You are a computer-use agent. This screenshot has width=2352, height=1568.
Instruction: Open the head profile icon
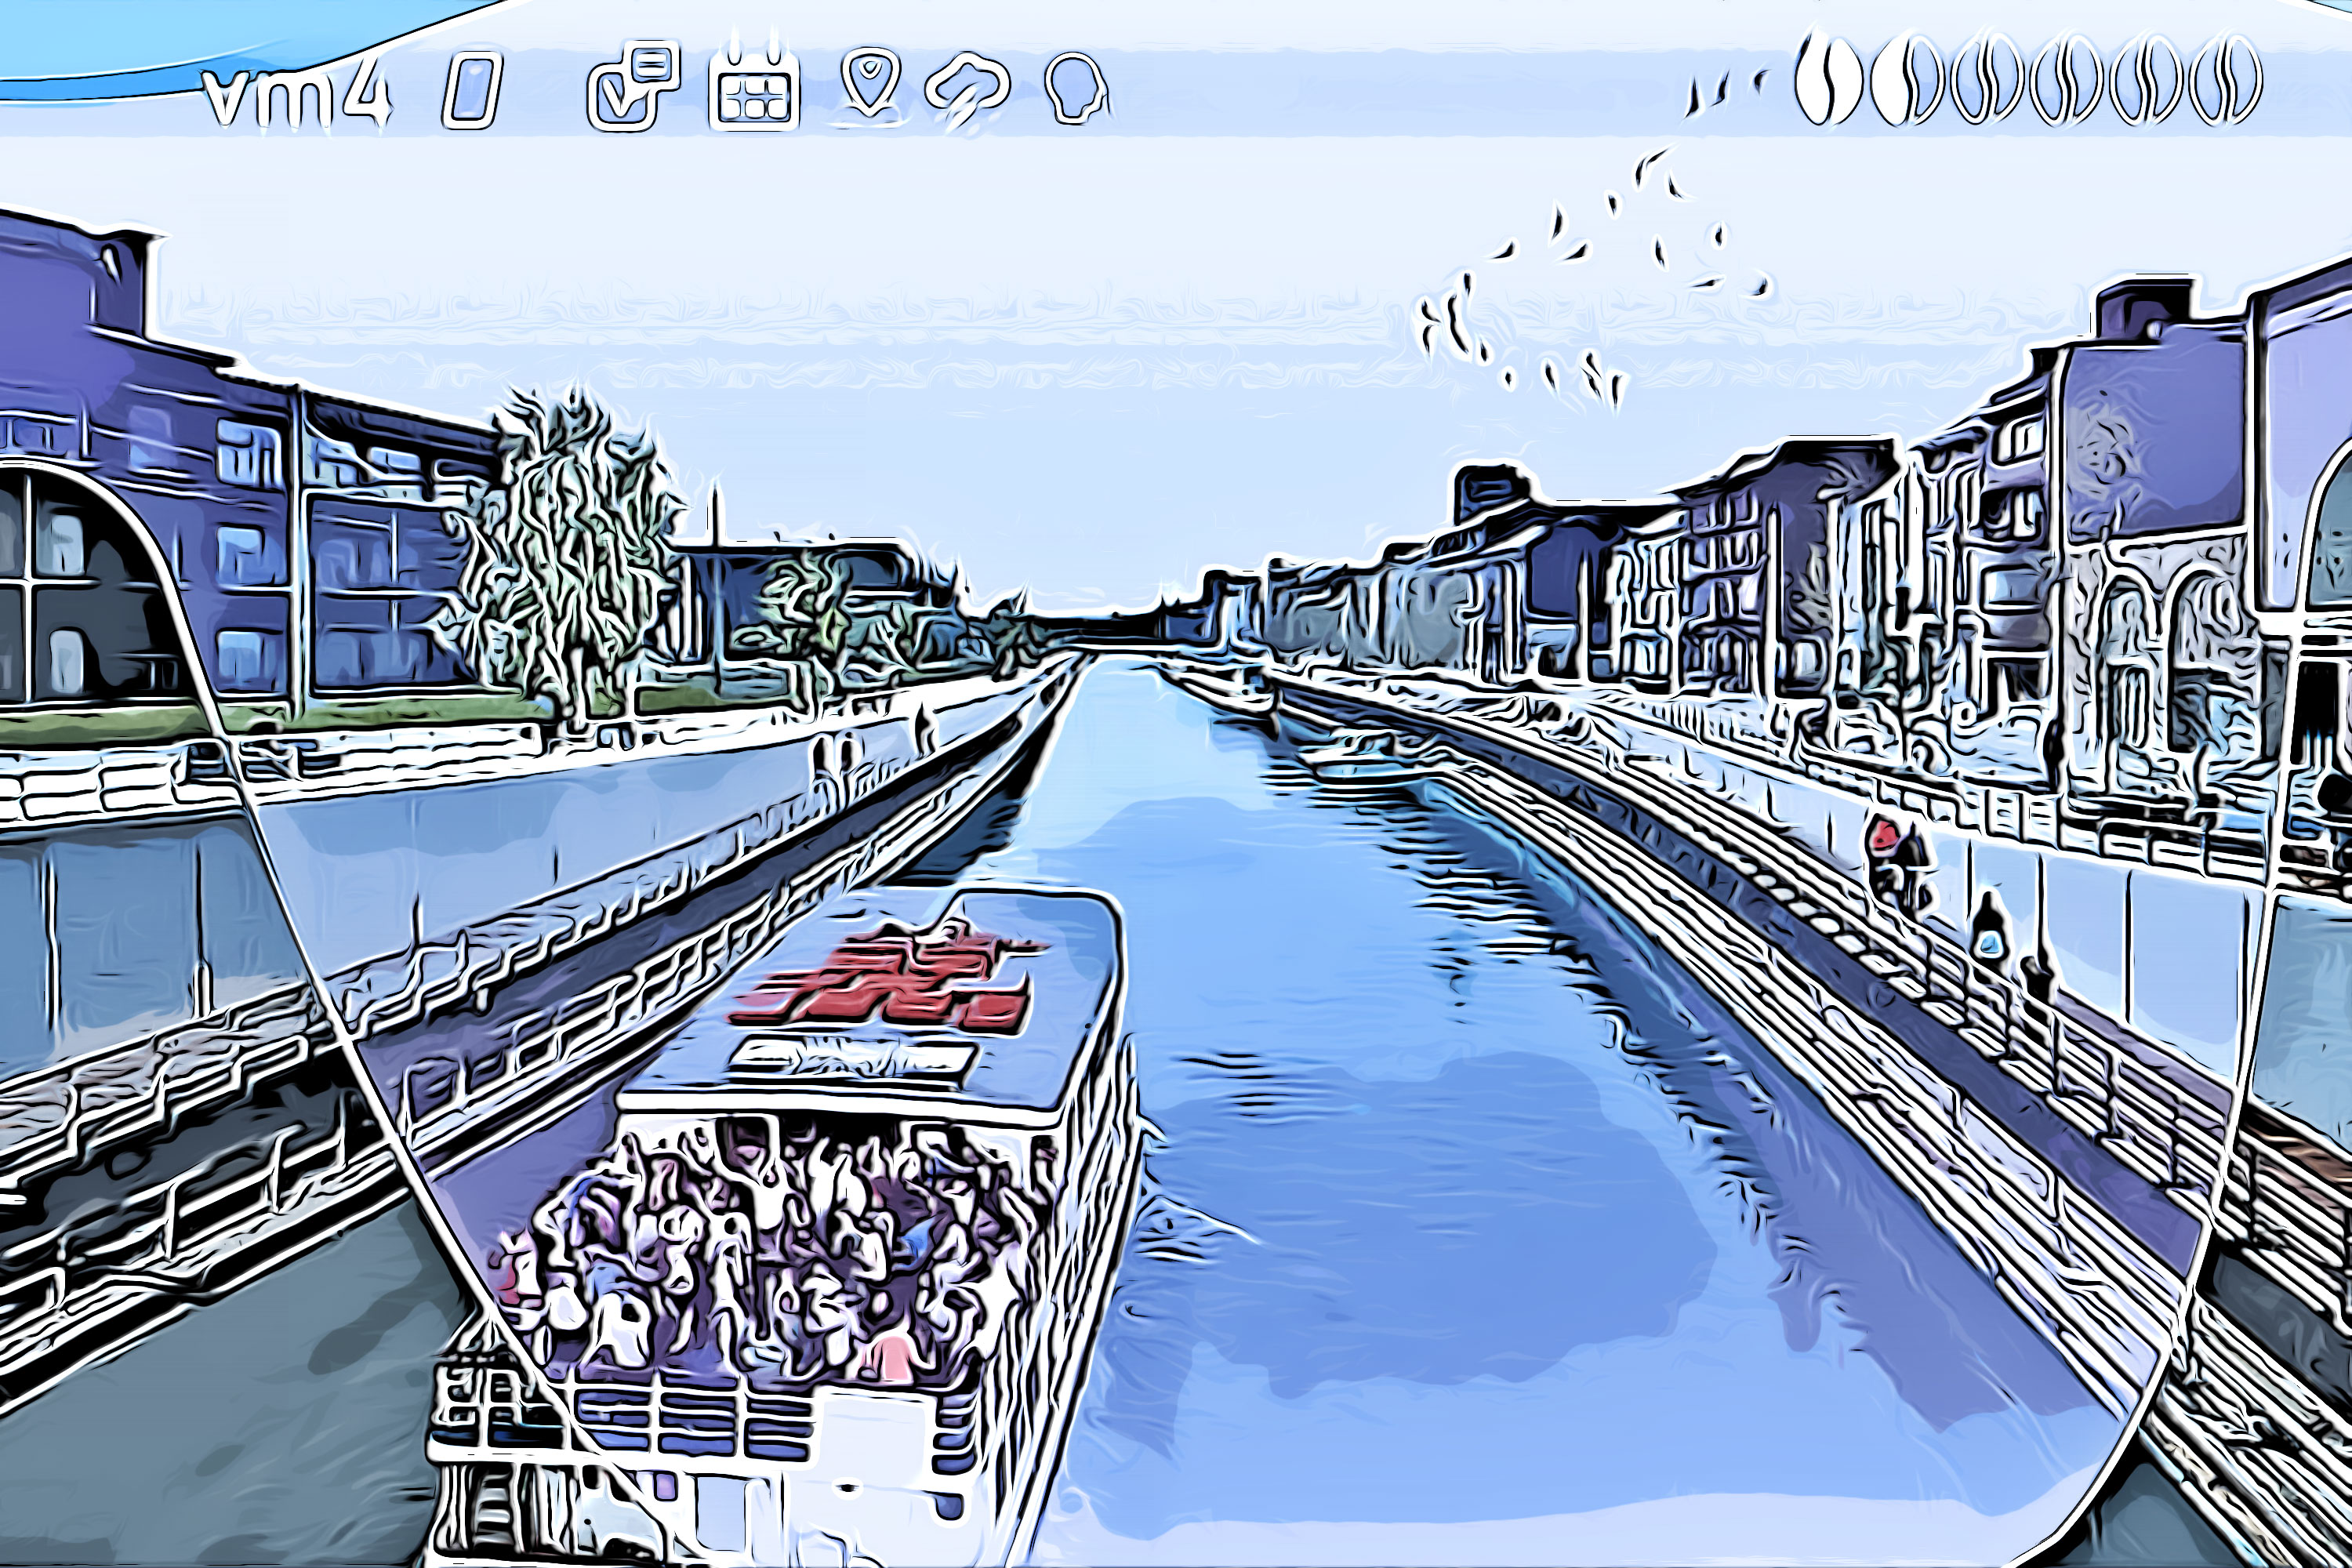pyautogui.click(x=1076, y=88)
